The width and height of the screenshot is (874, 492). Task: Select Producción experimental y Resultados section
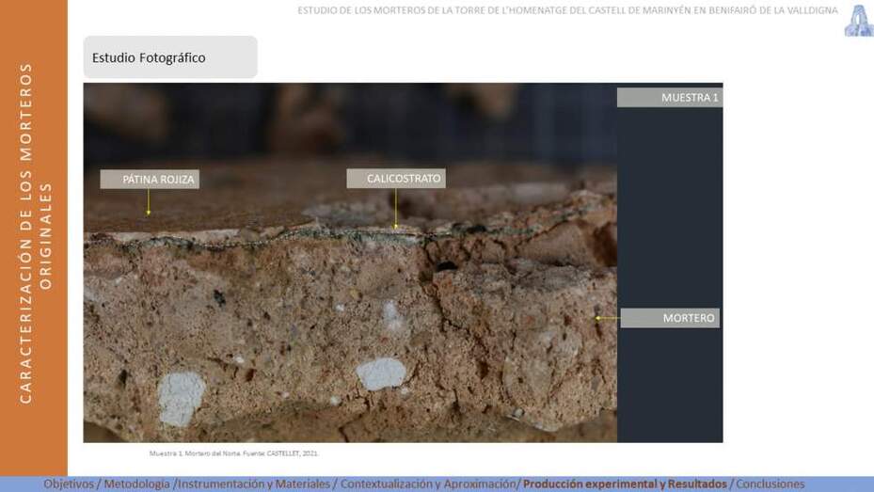coord(625,484)
